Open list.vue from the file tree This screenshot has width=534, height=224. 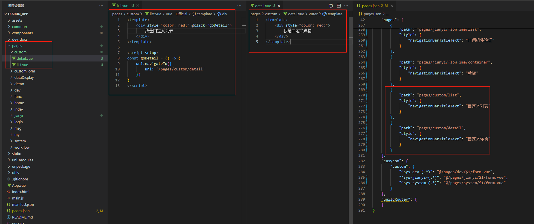(22, 65)
